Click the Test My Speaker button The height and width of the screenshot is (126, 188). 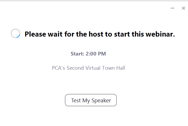(x=91, y=100)
